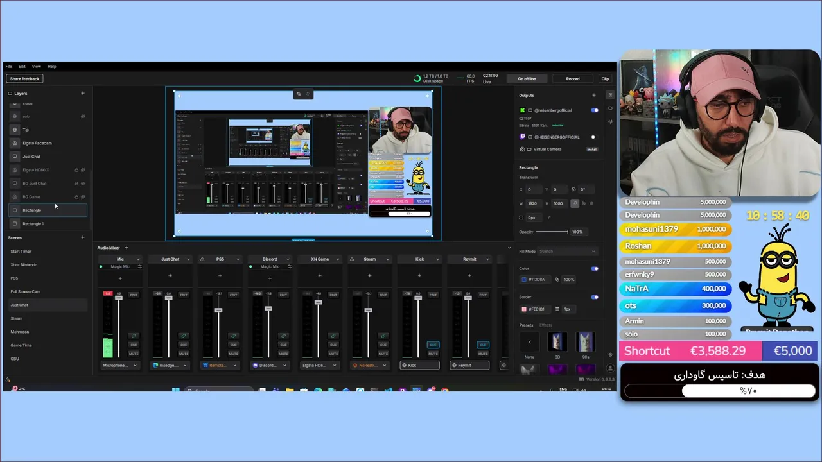
Task: Open the Microphone source dropdown
Action: click(x=120, y=365)
